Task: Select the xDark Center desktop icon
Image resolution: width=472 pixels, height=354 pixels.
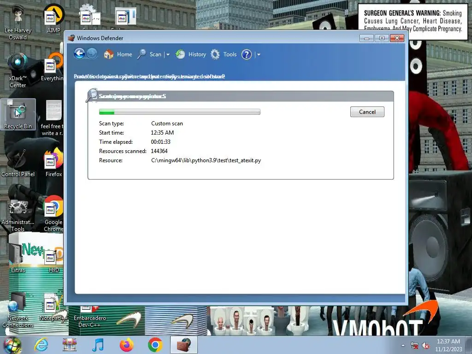Action: [18, 71]
